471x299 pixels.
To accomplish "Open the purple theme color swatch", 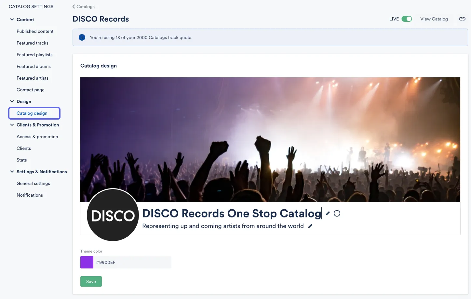I will point(87,262).
